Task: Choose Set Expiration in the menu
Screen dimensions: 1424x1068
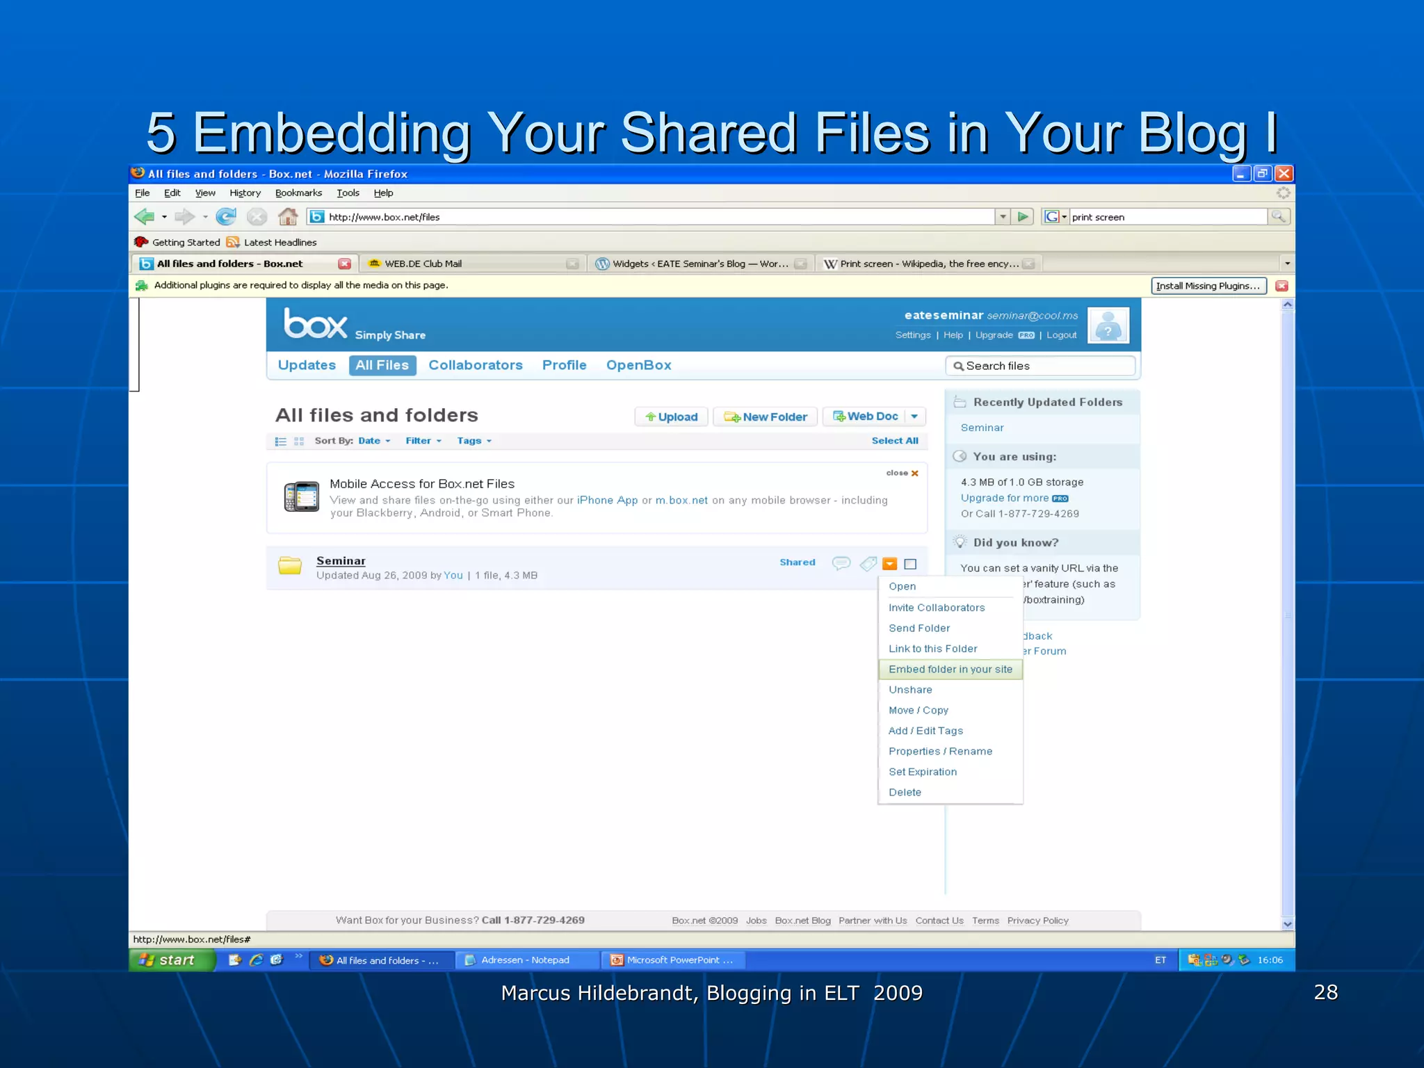Action: pyautogui.click(x=923, y=772)
